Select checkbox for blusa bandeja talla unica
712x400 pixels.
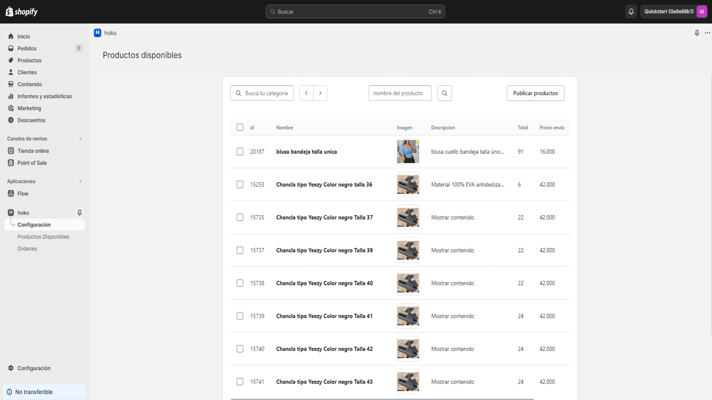(240, 152)
